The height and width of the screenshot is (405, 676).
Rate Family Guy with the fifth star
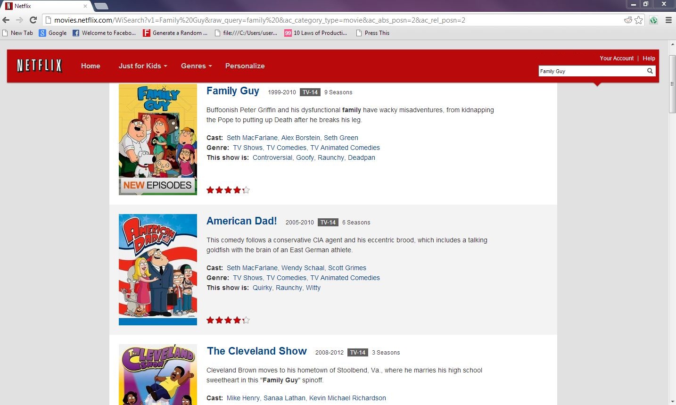click(x=246, y=190)
